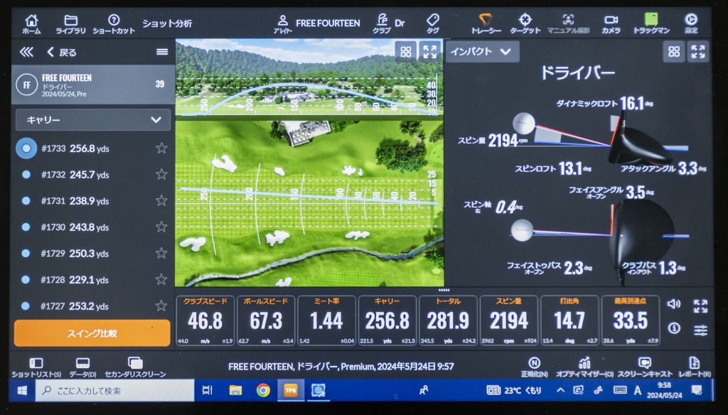Screen dimensions: 728x415
Task: Select shot #1728 radio button
Action: [26, 279]
